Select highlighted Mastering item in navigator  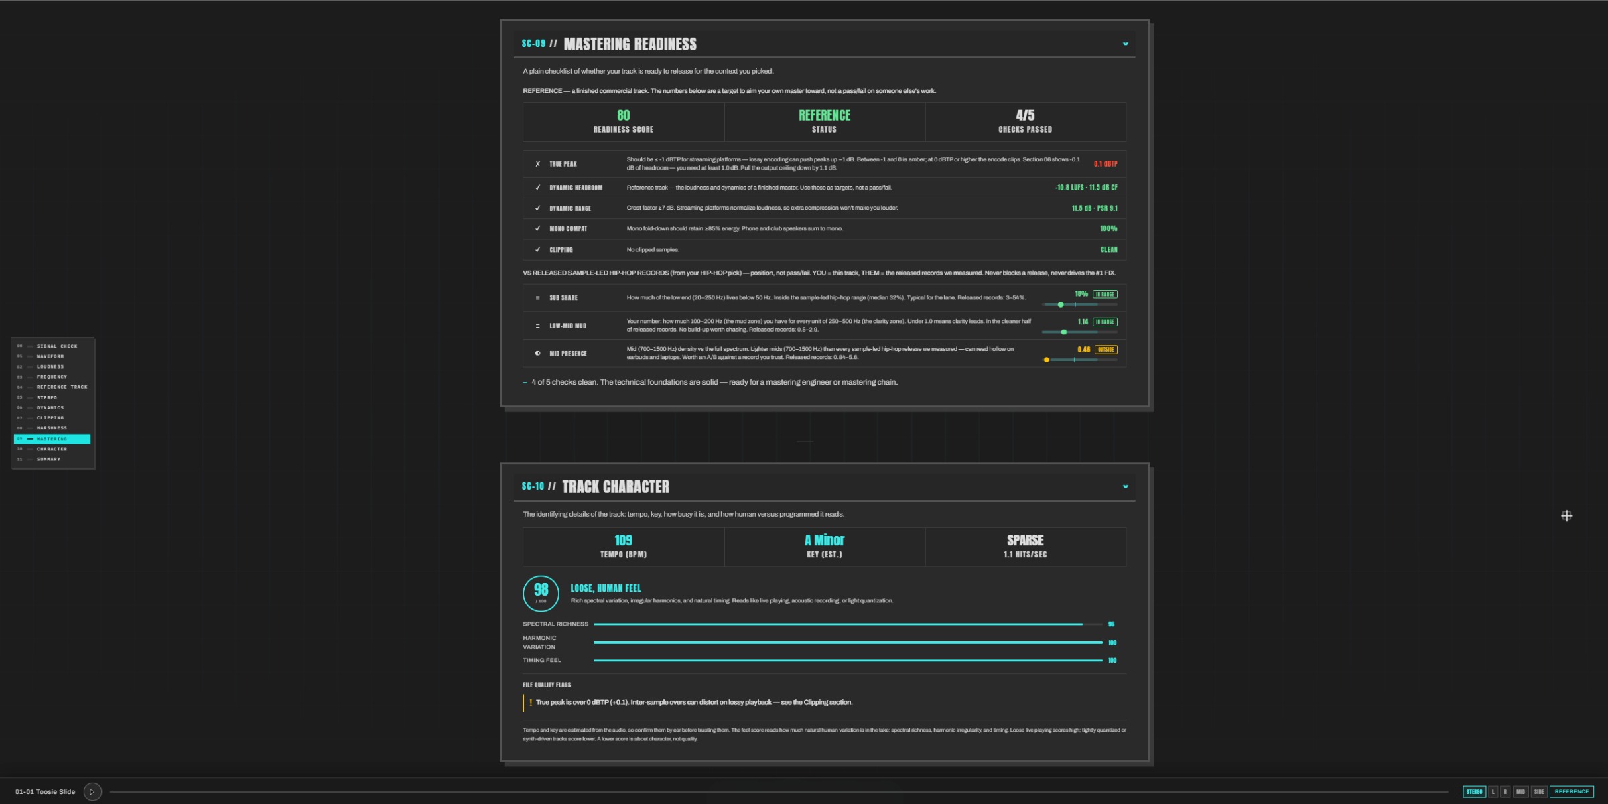coord(52,439)
